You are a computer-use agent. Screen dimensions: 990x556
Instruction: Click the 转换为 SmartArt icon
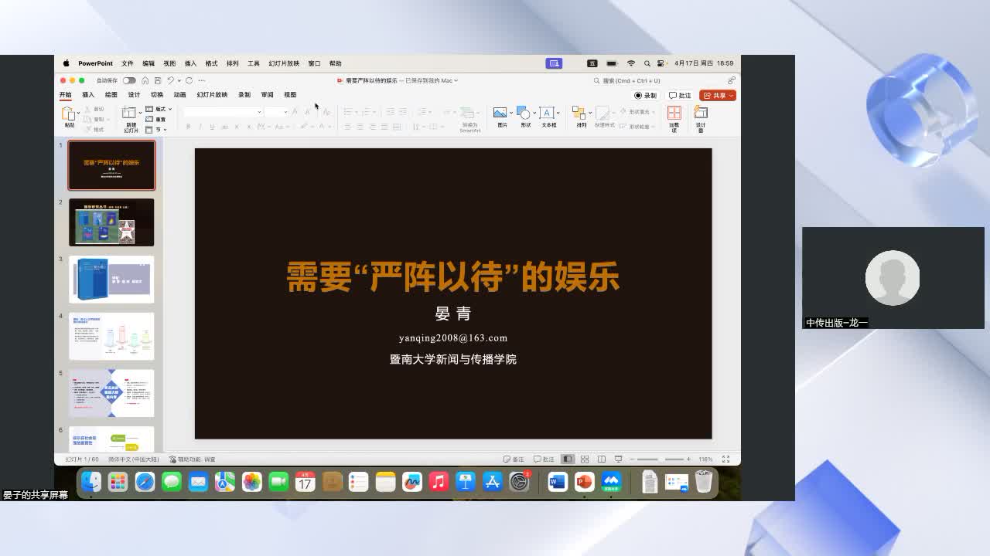pyautogui.click(x=469, y=116)
